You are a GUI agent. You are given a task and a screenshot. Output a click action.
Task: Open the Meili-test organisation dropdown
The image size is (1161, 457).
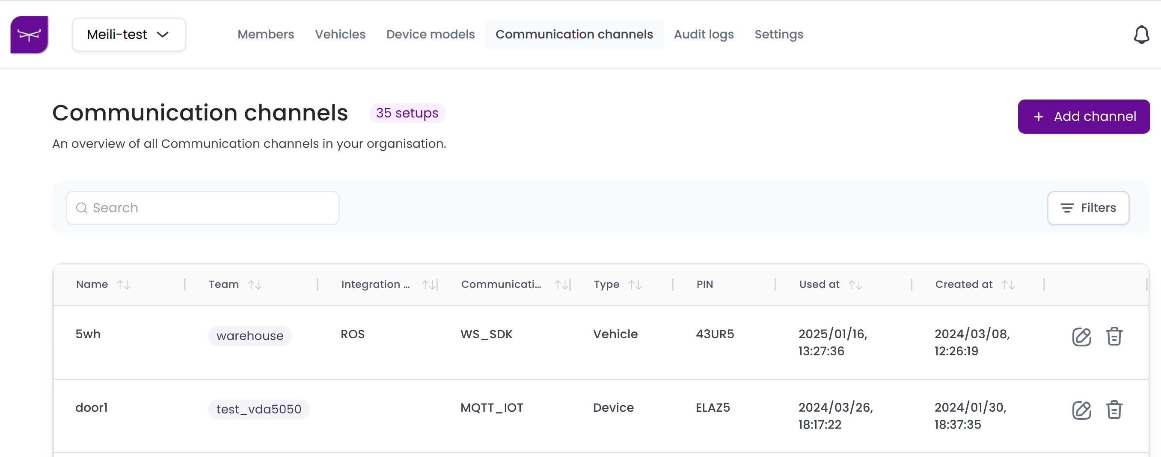point(128,34)
